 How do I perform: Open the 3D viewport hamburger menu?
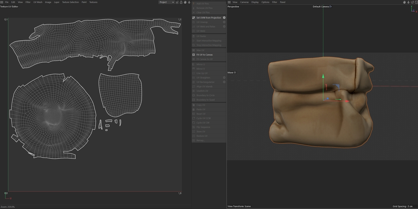point(229,2)
